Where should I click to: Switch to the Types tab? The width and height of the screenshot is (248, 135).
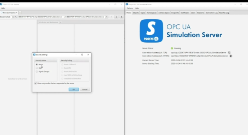[x=143, y=13]
